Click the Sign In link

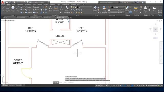126,2
